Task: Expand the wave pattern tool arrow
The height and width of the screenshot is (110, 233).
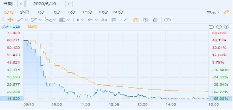Action: pos(54,20)
